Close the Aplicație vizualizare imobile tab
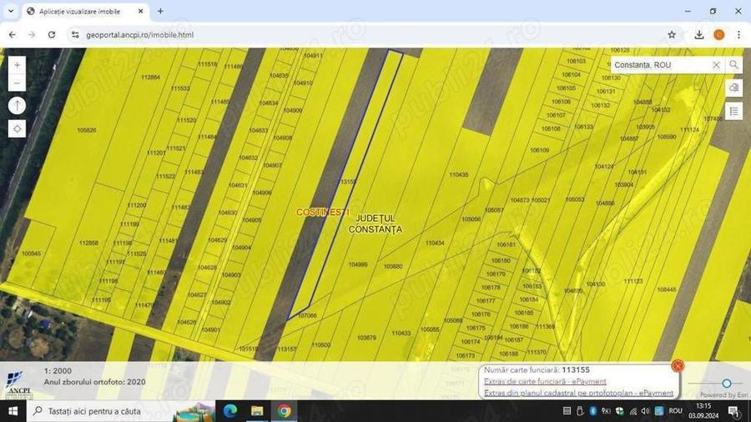Image resolution: width=751 pixels, height=422 pixels. (x=140, y=11)
